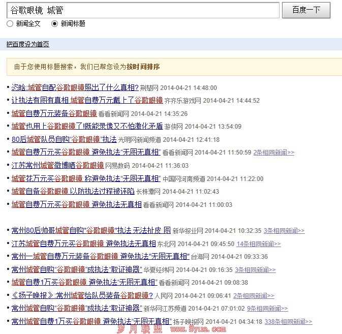Screen dimensions: 342x334
Task: Open article 80后城管队员自购“谷歌眼镜”执法
Action: coord(64,139)
